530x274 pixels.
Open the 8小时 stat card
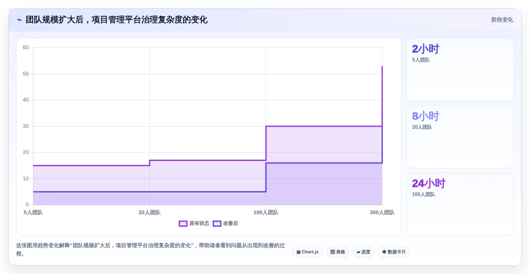click(x=460, y=137)
